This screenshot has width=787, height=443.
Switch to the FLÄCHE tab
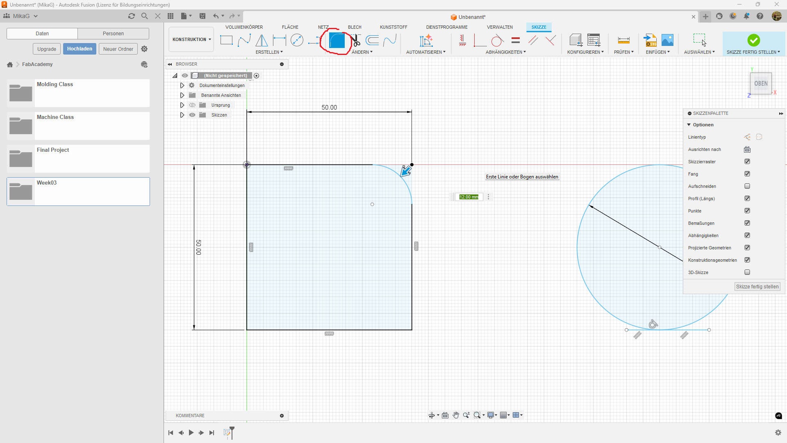click(x=290, y=27)
